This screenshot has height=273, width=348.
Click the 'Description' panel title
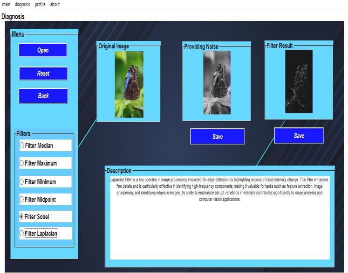[119, 171]
